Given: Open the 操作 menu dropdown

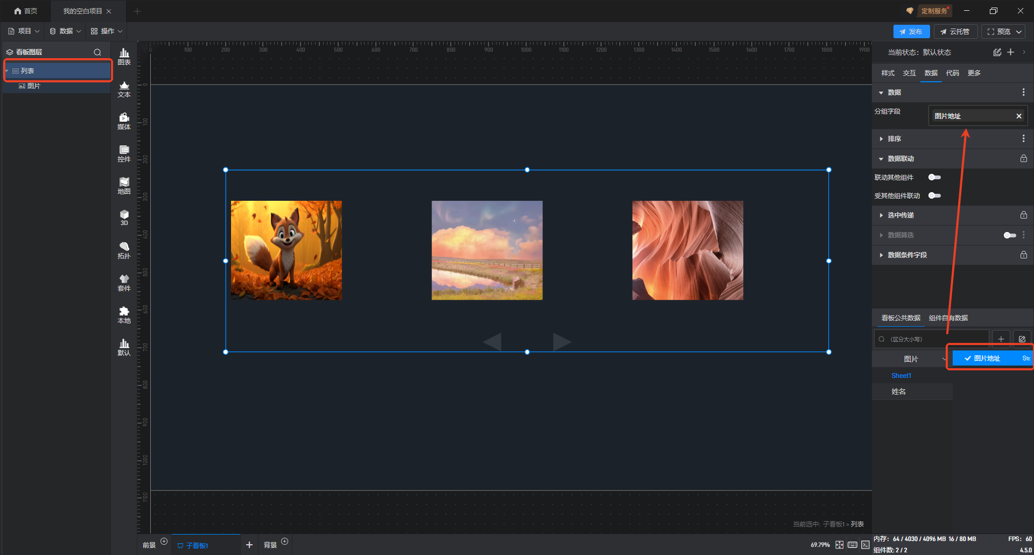Looking at the screenshot, I should pos(107,31).
